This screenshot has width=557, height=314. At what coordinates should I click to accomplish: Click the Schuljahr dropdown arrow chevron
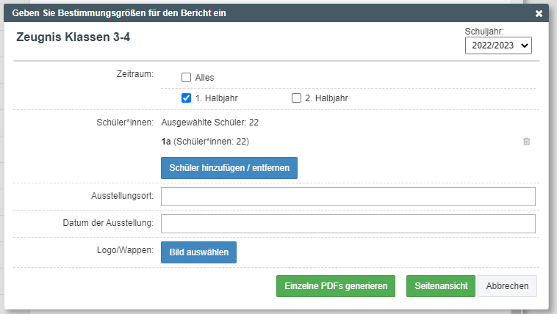coord(525,45)
